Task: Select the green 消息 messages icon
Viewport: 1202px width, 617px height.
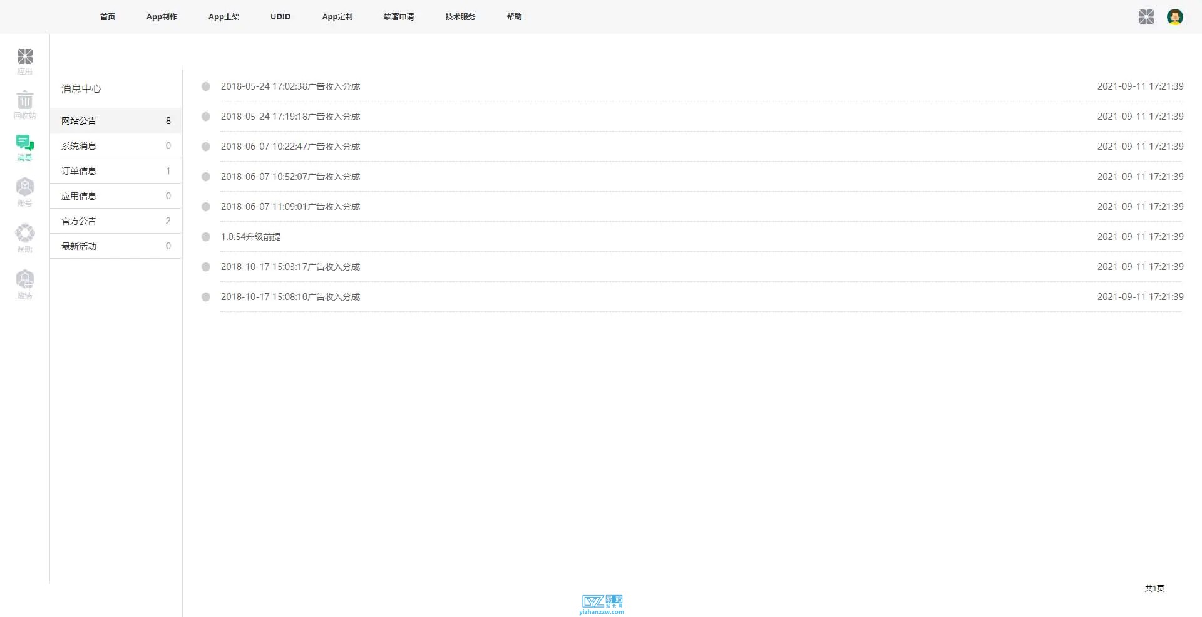Action: (25, 148)
